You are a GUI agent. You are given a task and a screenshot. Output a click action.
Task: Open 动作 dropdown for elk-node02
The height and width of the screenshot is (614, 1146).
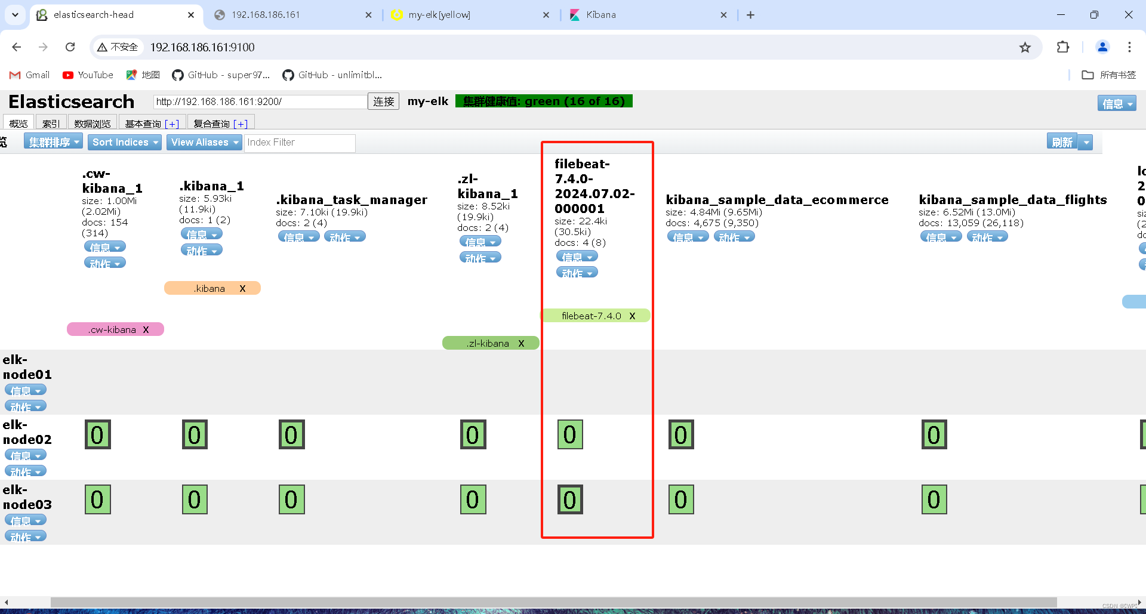25,471
